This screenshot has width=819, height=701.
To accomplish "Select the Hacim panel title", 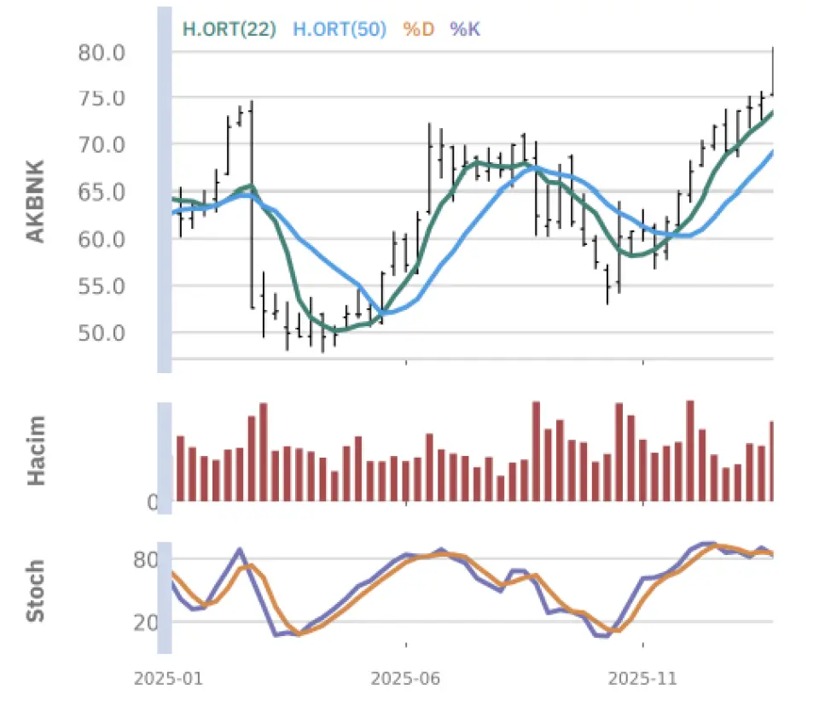I will point(36,451).
